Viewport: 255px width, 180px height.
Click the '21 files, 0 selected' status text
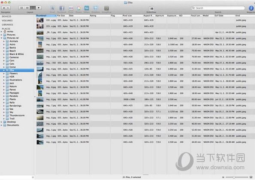click(132, 177)
